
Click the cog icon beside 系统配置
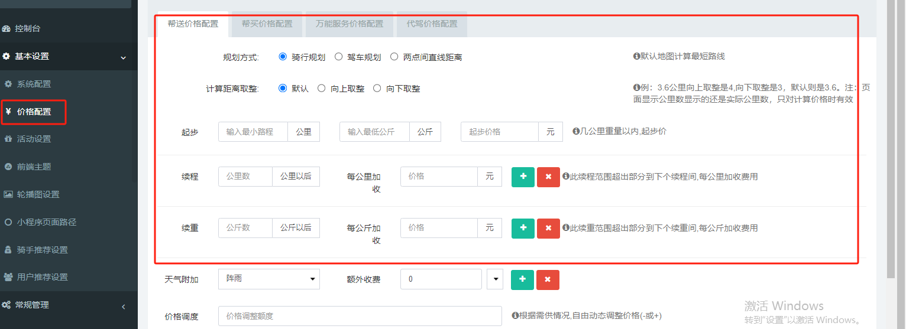tap(8, 84)
